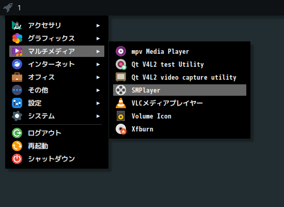Click the Qt V4L2 test Utility webcam icon
The height and width of the screenshot is (207, 284).
tap(121, 64)
